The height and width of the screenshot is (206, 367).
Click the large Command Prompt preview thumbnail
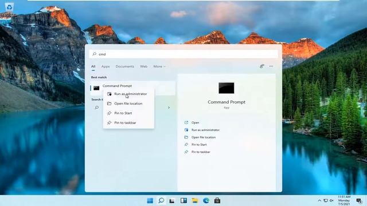tap(227, 88)
